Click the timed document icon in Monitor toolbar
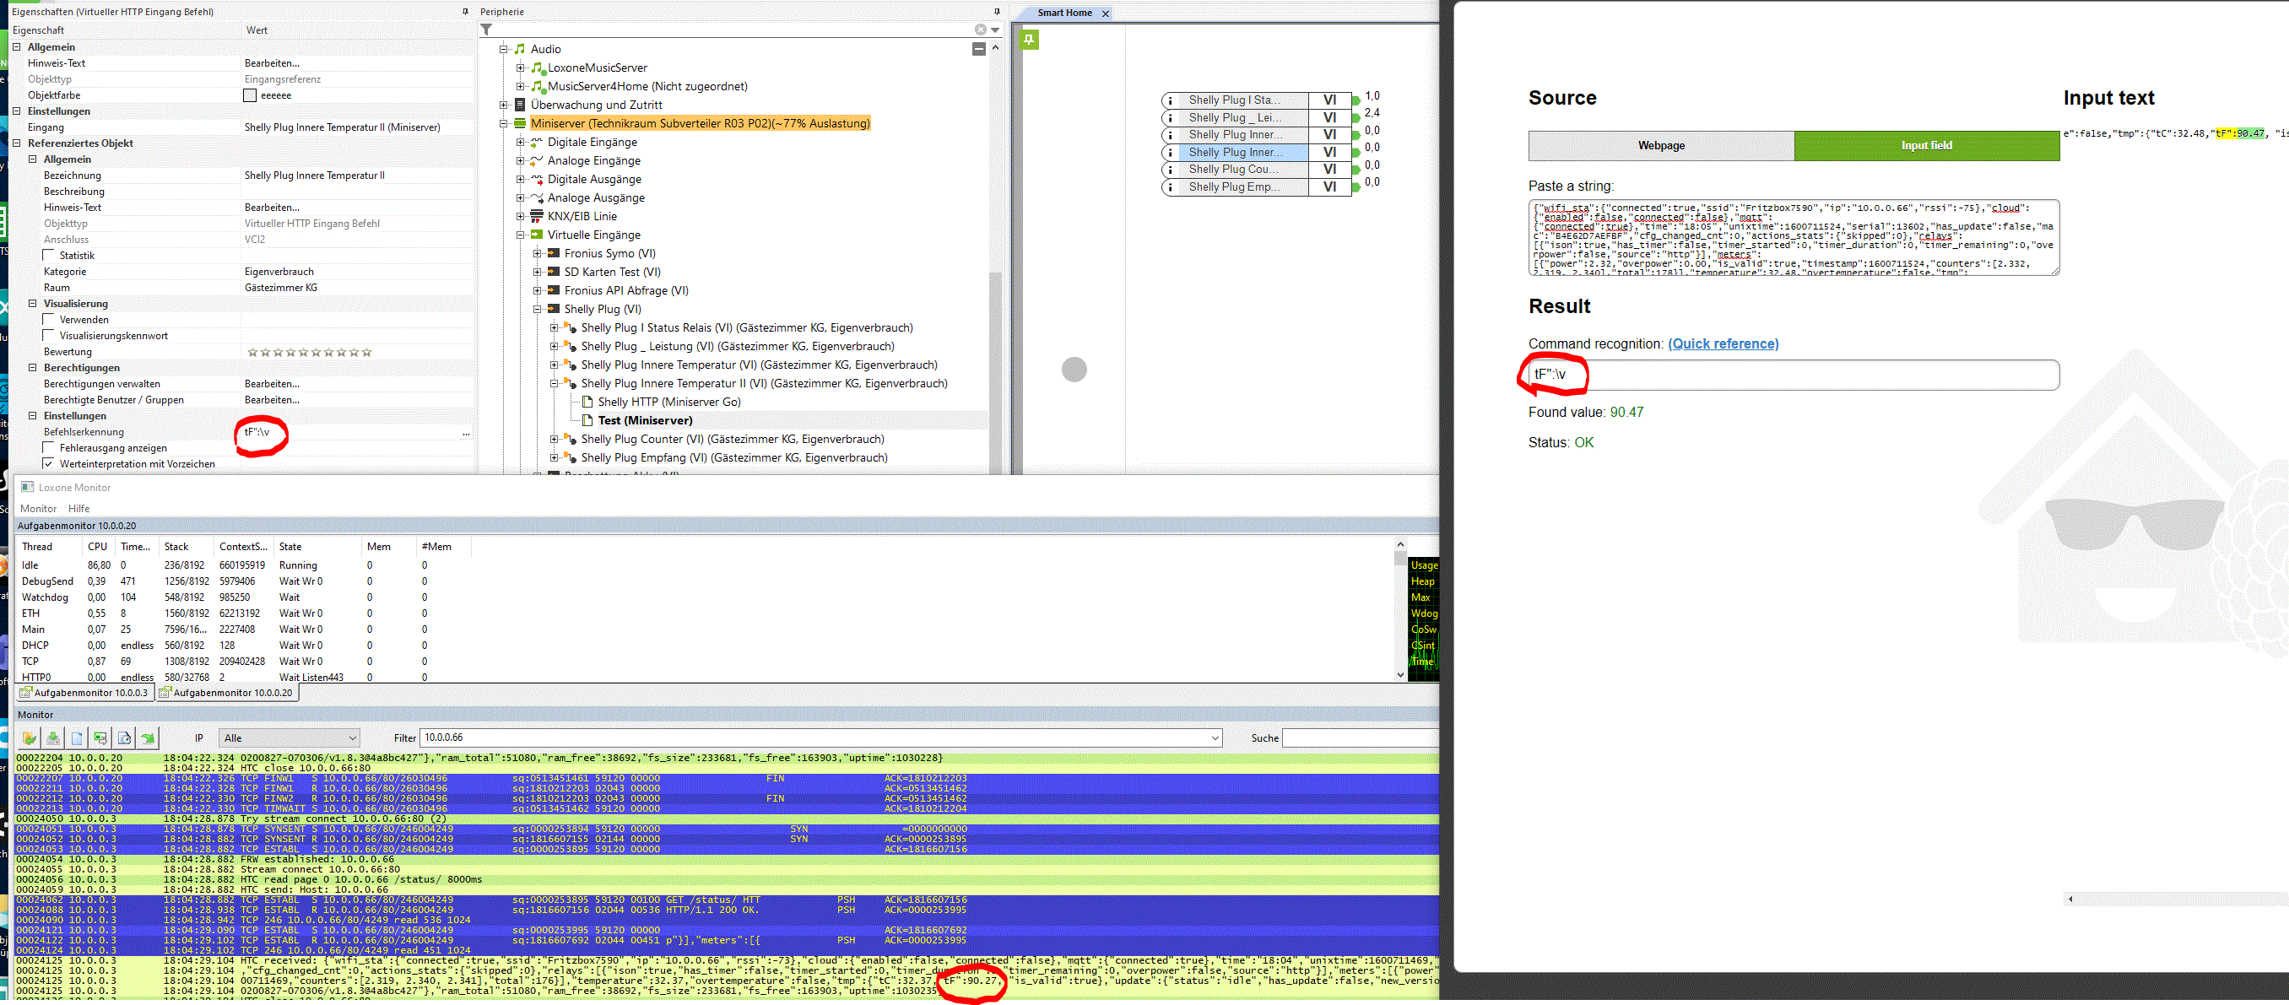Screen dimensions: 2289x1005 pos(124,738)
